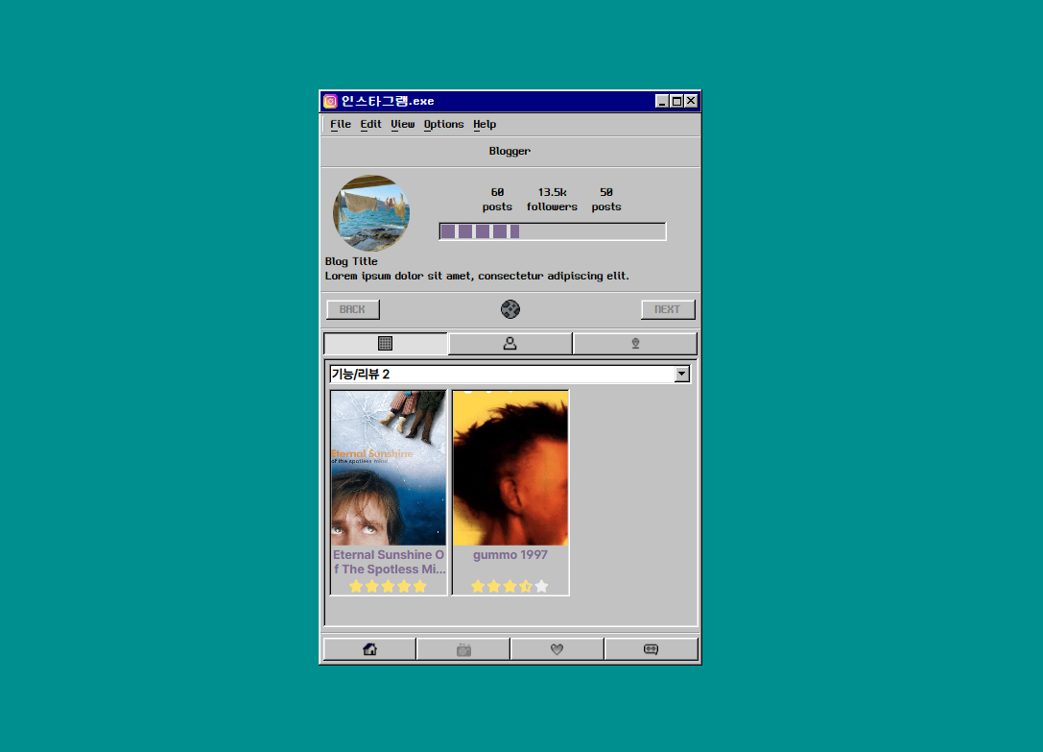Click the 50 posts count
Screen dimensions: 1043x752
[x=606, y=199]
